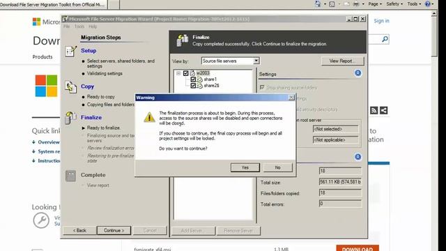Open browser Page menu

(x=375, y=4)
